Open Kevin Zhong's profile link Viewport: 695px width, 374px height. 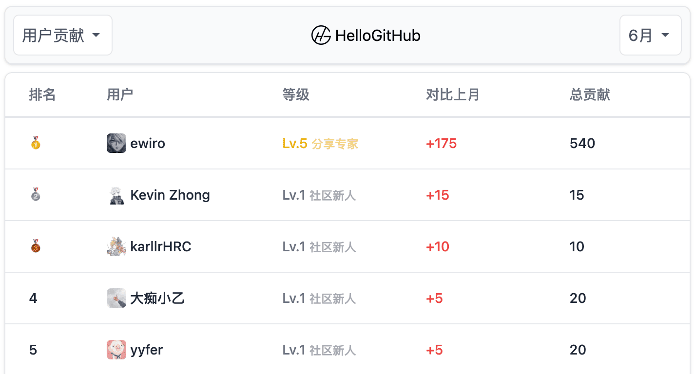170,195
